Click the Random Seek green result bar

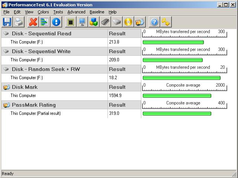tap(181, 78)
